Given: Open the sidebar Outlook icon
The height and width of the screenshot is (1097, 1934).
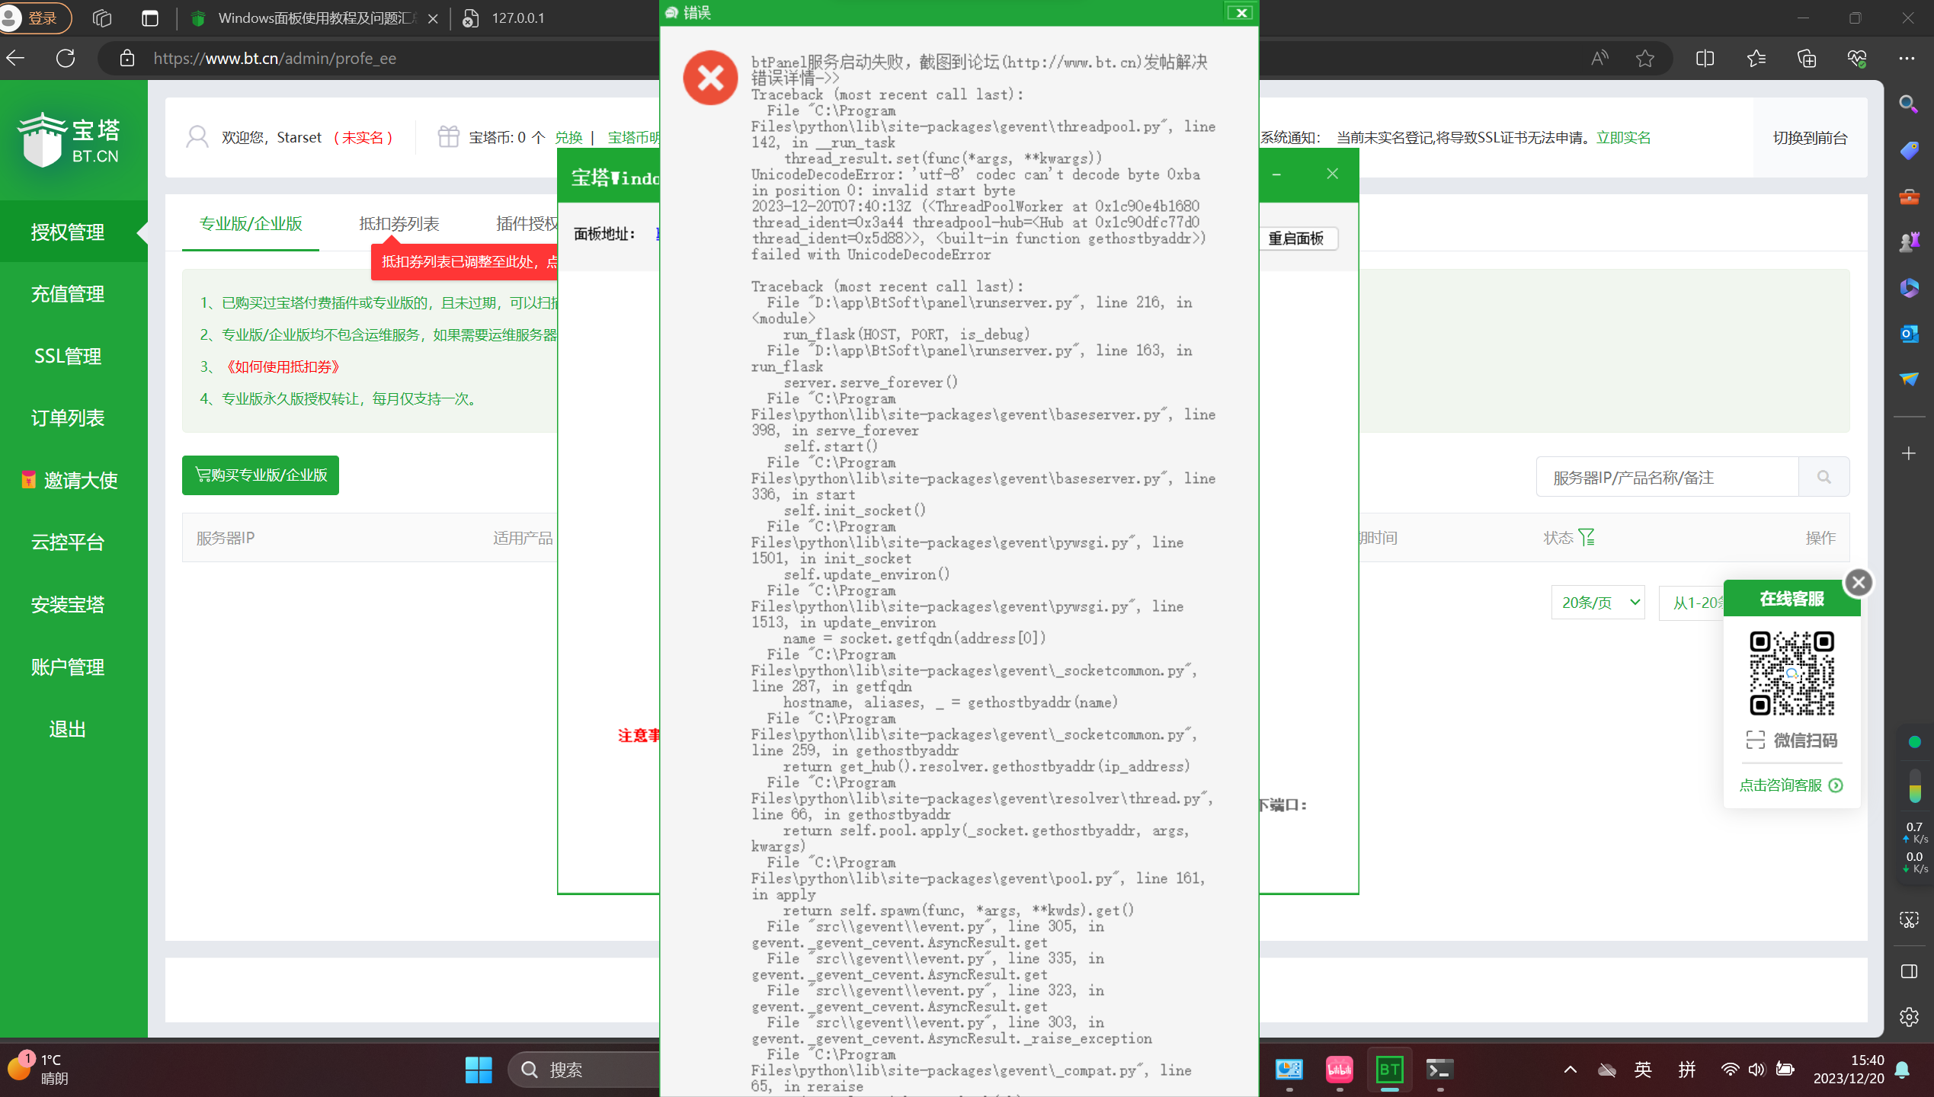Looking at the screenshot, I should coord(1909,334).
